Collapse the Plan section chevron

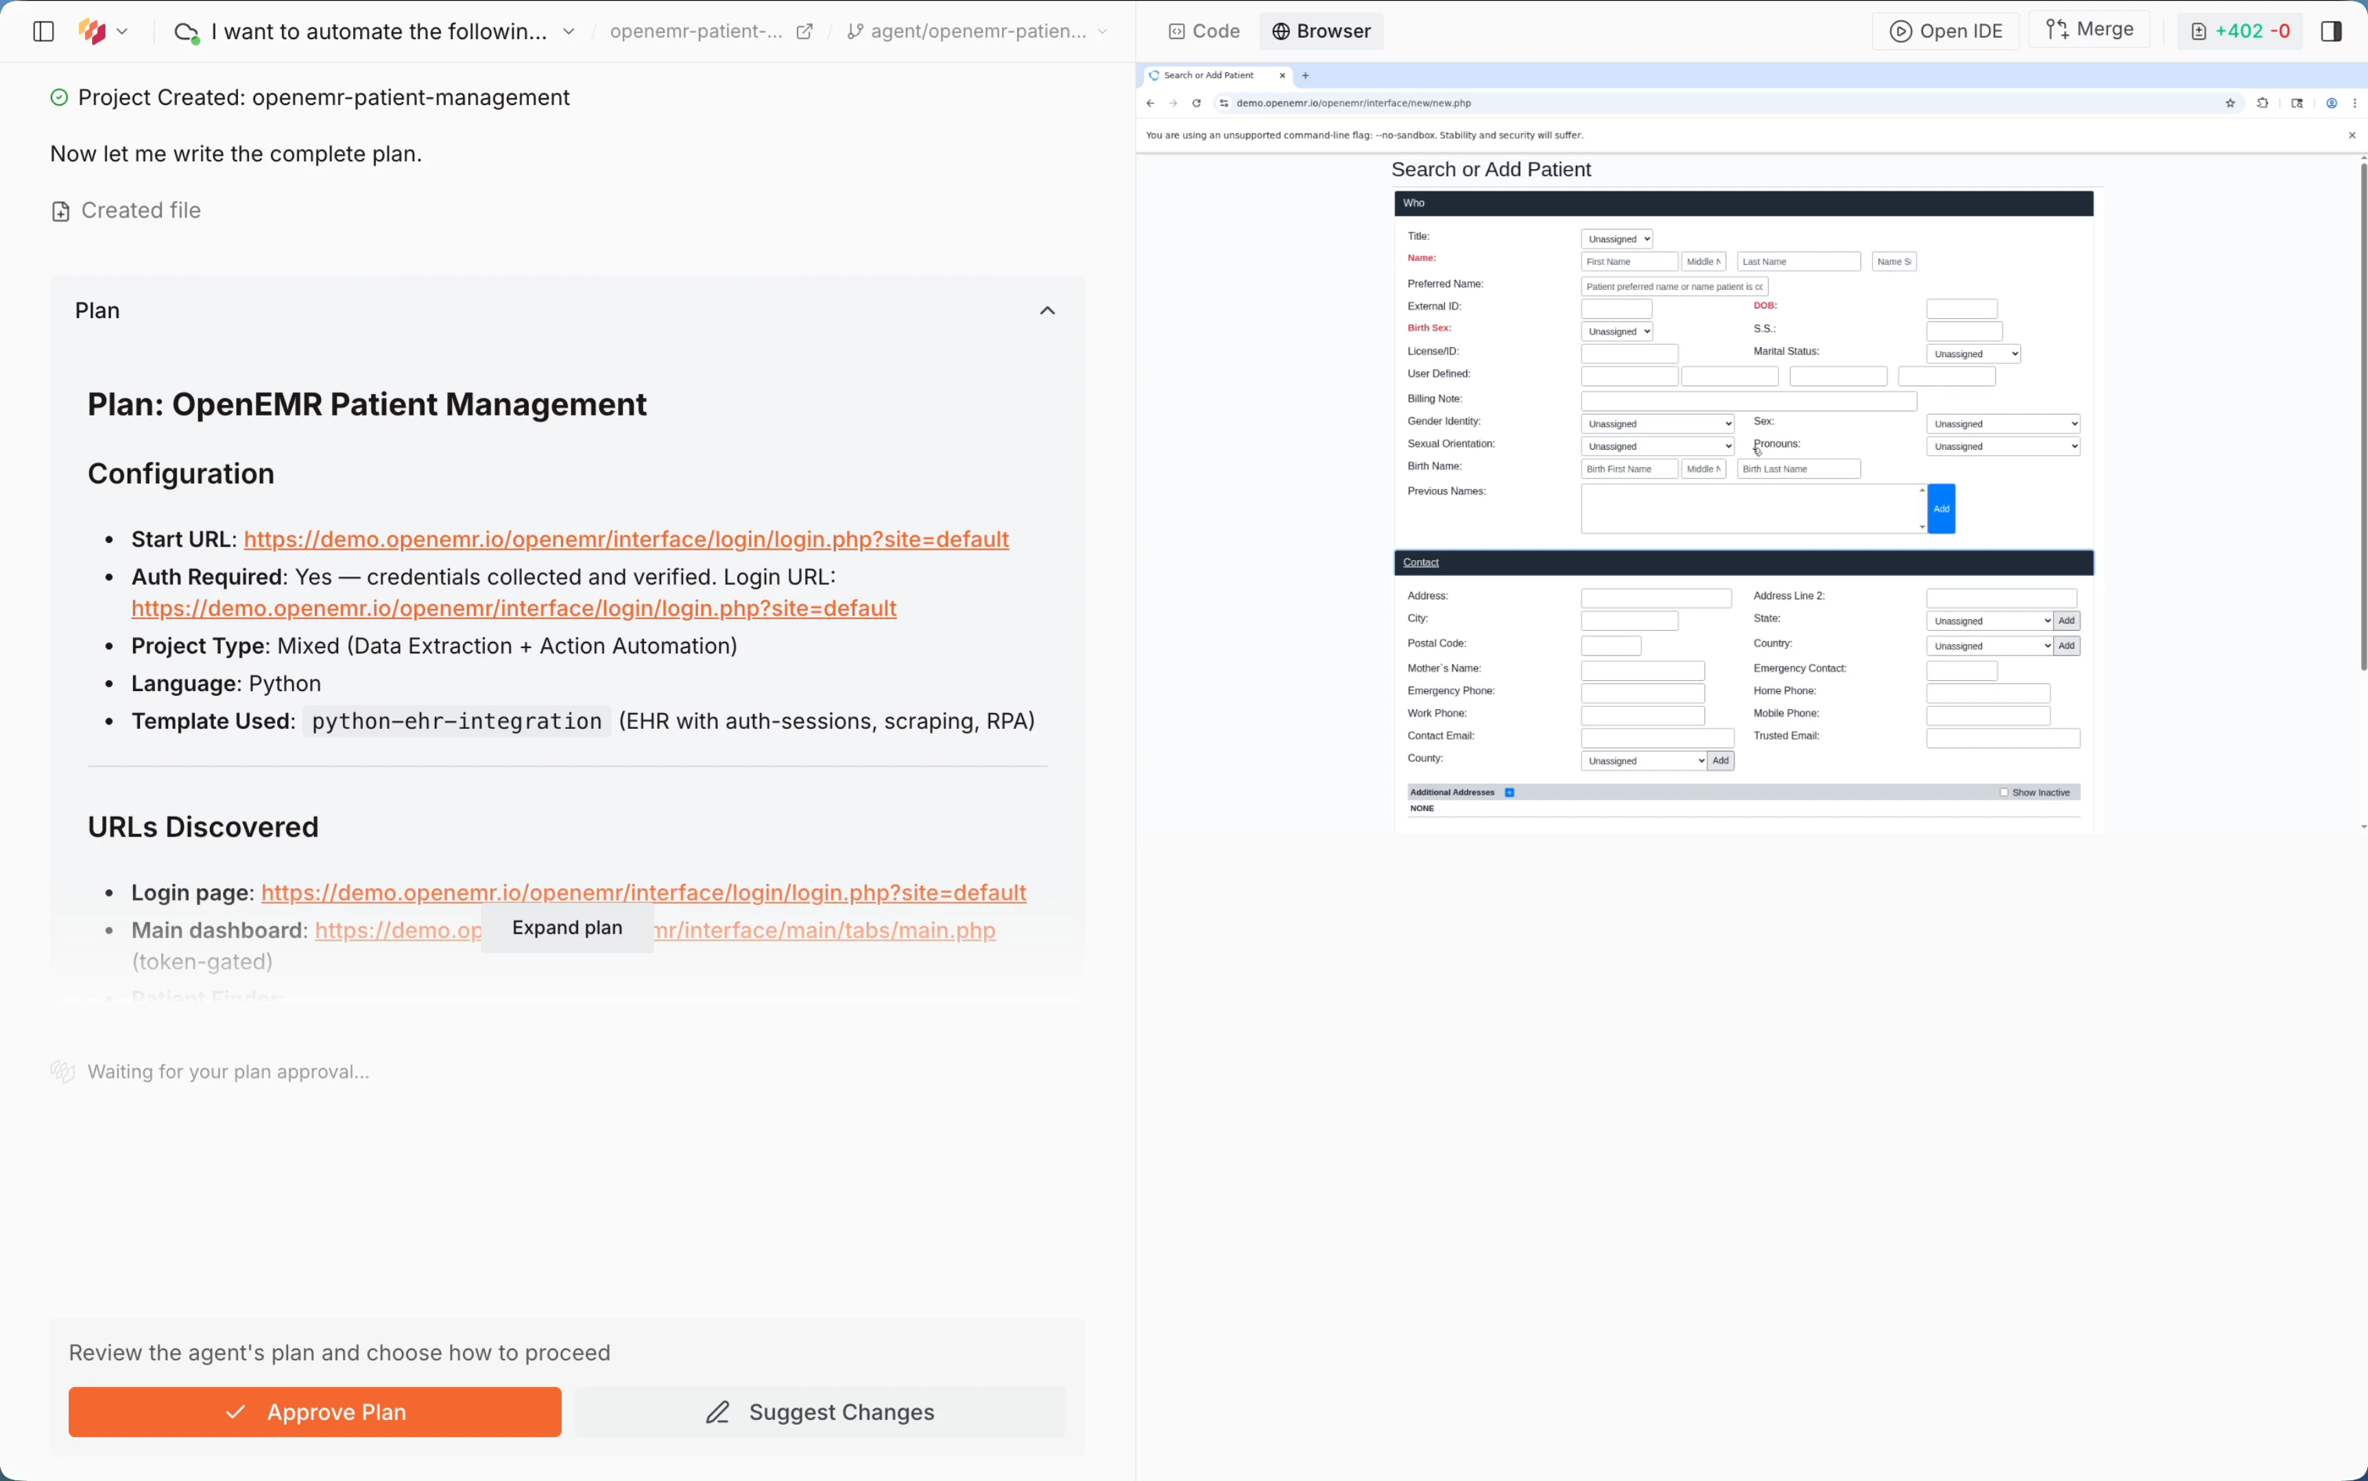click(x=1047, y=311)
